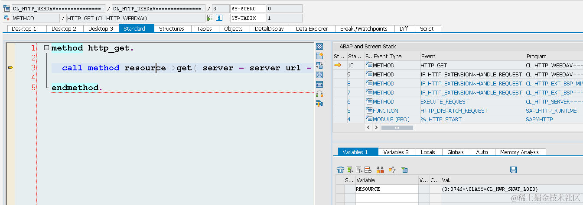The width and height of the screenshot is (583, 205).
Task: Click the HTTP_DISPATCH_REQUEST event cell
Action: [x=472, y=110]
